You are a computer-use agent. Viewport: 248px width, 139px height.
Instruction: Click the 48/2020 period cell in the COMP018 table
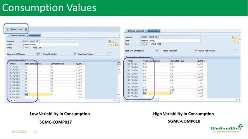pyautogui.click(x=135, y=83)
